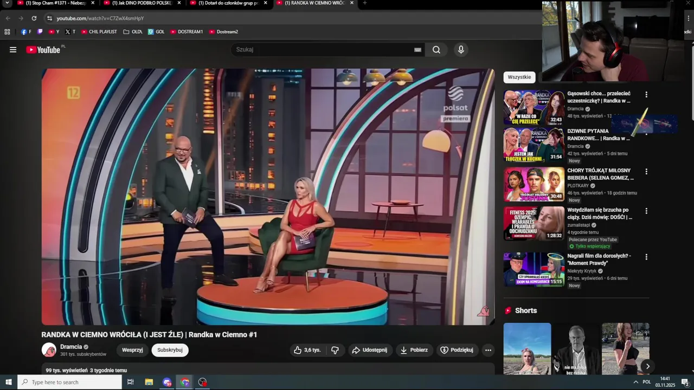
Task: Open the Dramcia channel name link
Action: coord(71,347)
